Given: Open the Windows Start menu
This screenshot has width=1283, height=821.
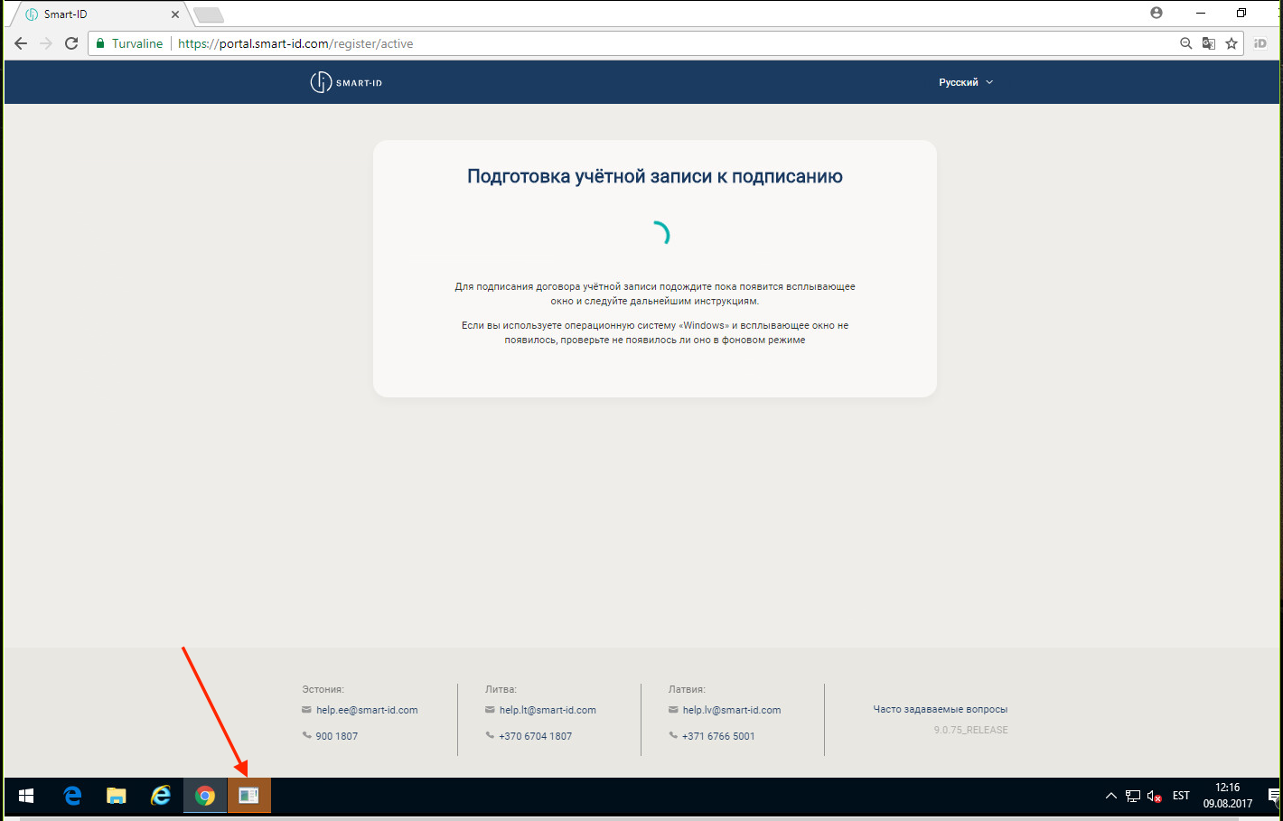Looking at the screenshot, I should pyautogui.click(x=26, y=796).
